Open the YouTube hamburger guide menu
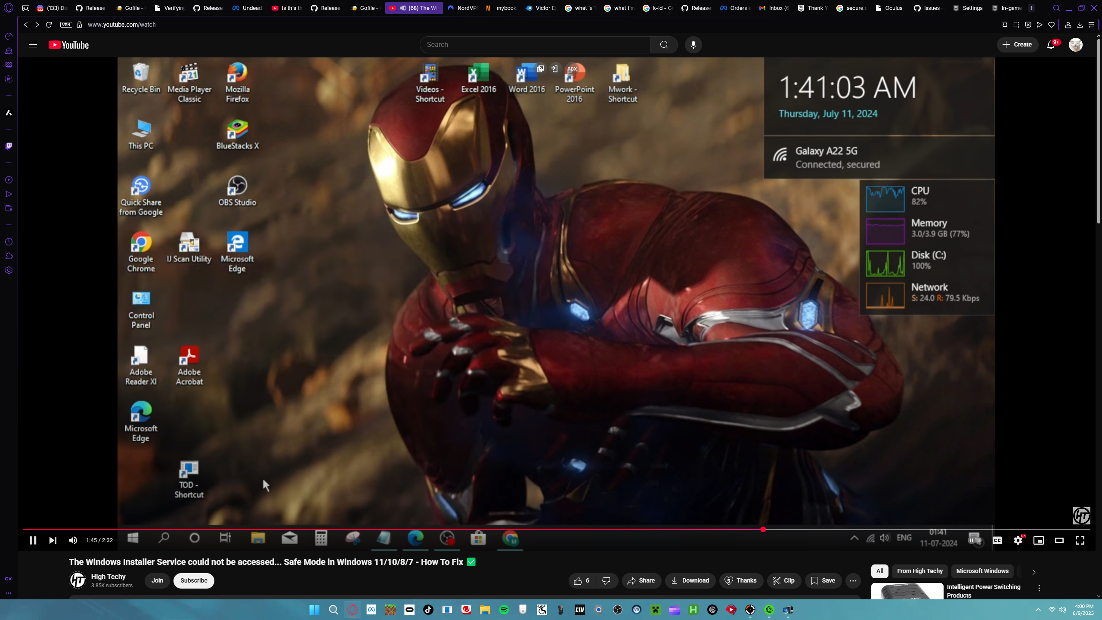The image size is (1102, 620). [x=33, y=45]
